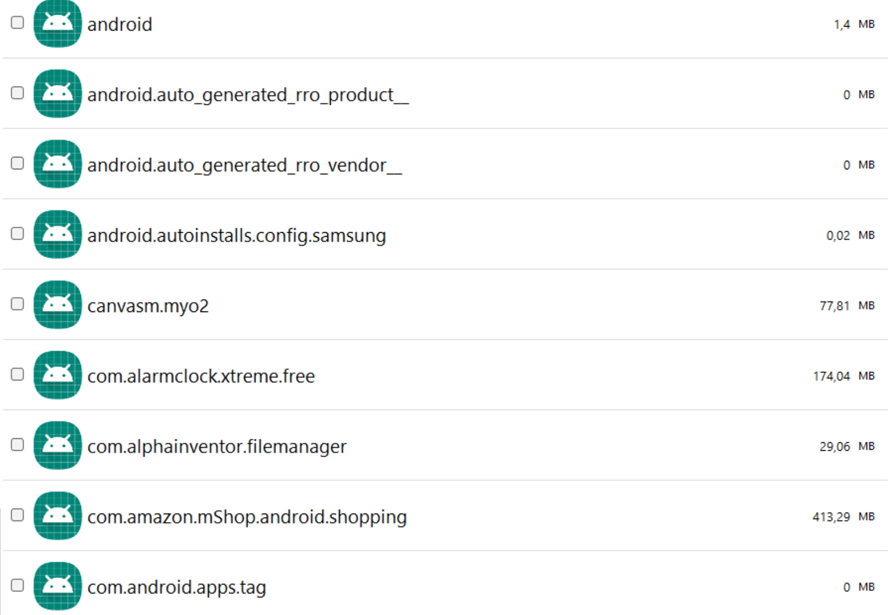Select the android.auto_generated_rro_product__ checkbox
Image resolution: width=888 pixels, height=615 pixels.
pos(18,93)
